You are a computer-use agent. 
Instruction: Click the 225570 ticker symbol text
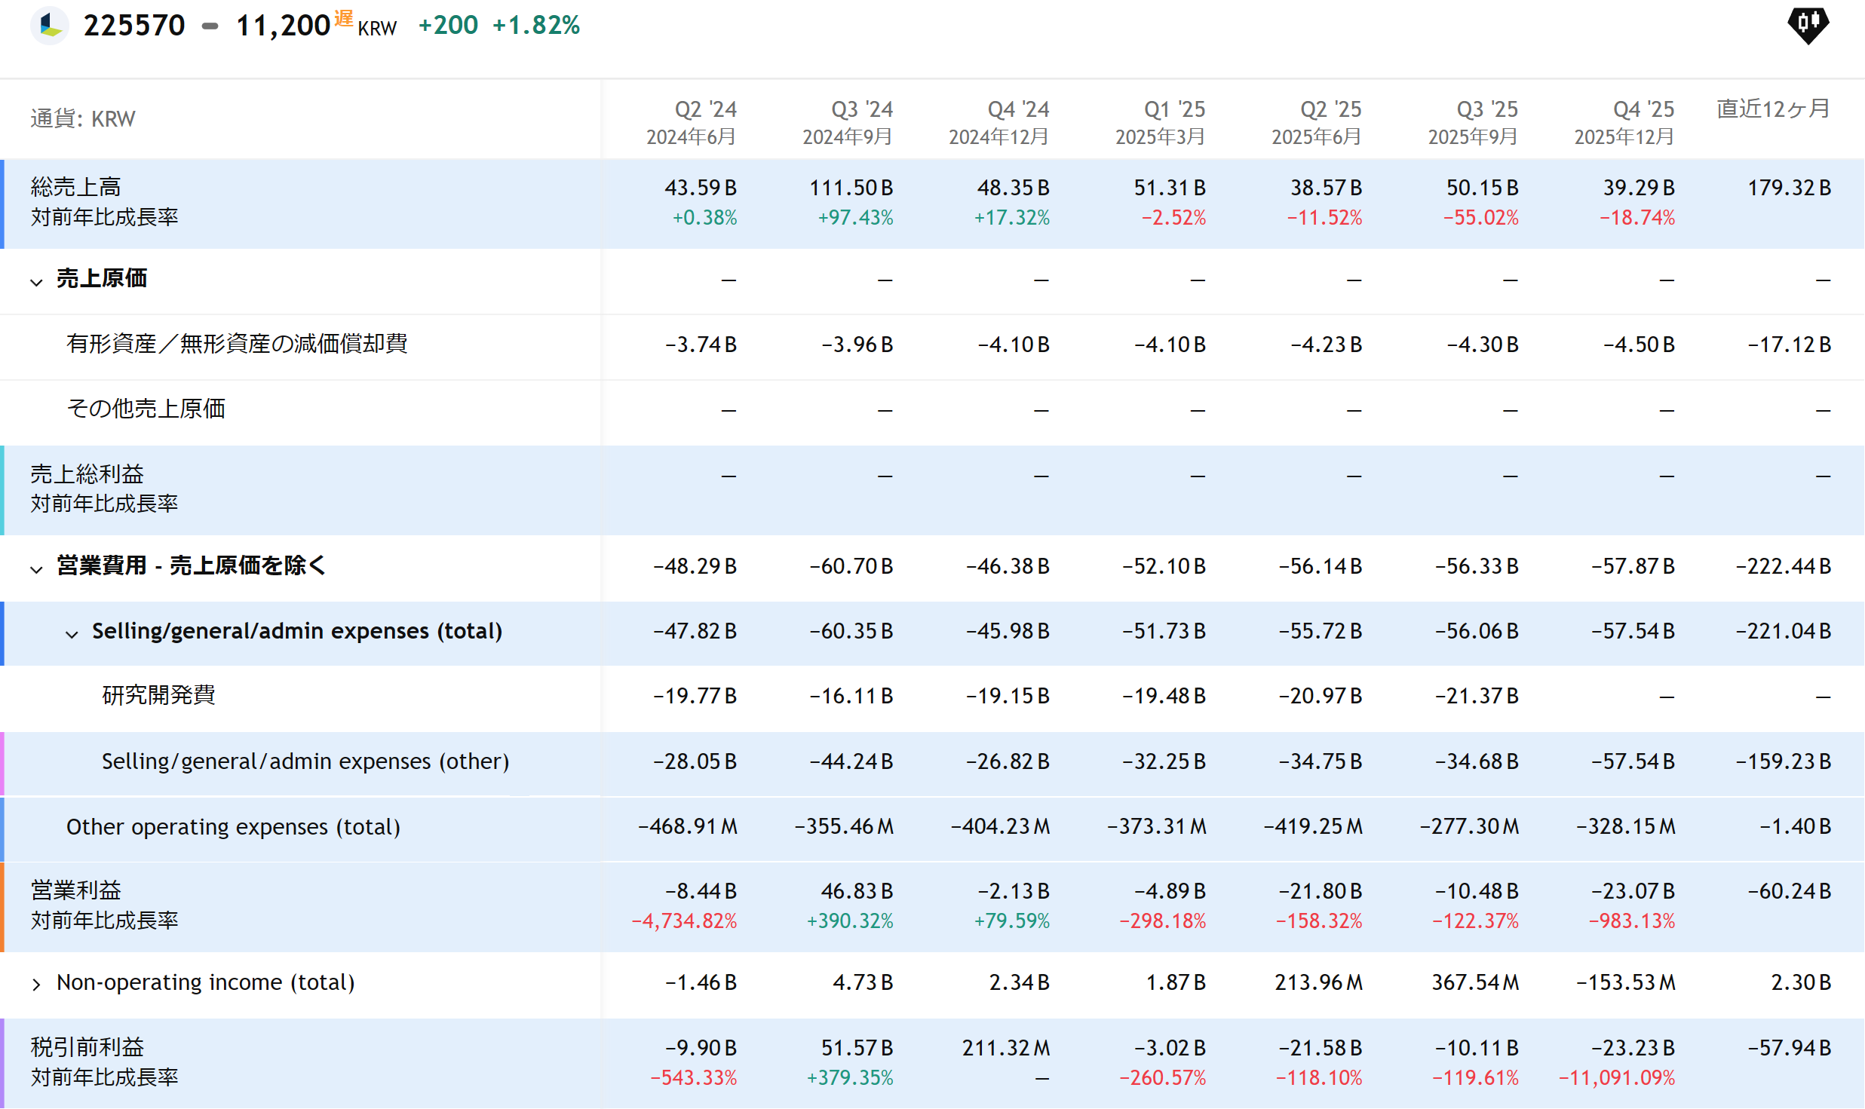[134, 26]
